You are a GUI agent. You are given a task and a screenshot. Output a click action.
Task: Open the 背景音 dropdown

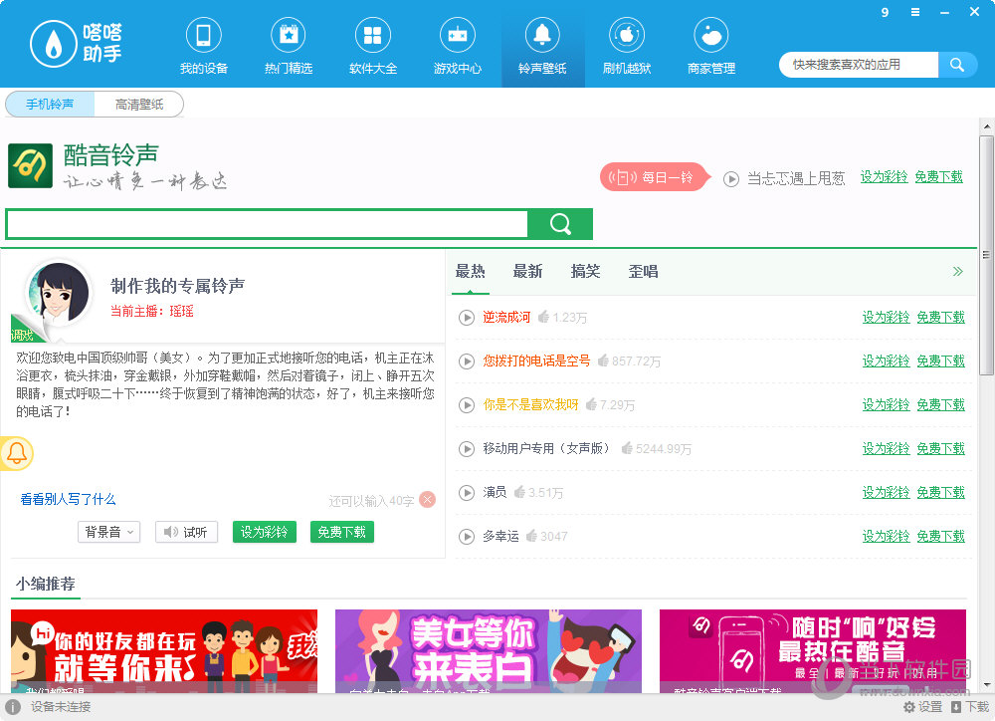tap(109, 532)
